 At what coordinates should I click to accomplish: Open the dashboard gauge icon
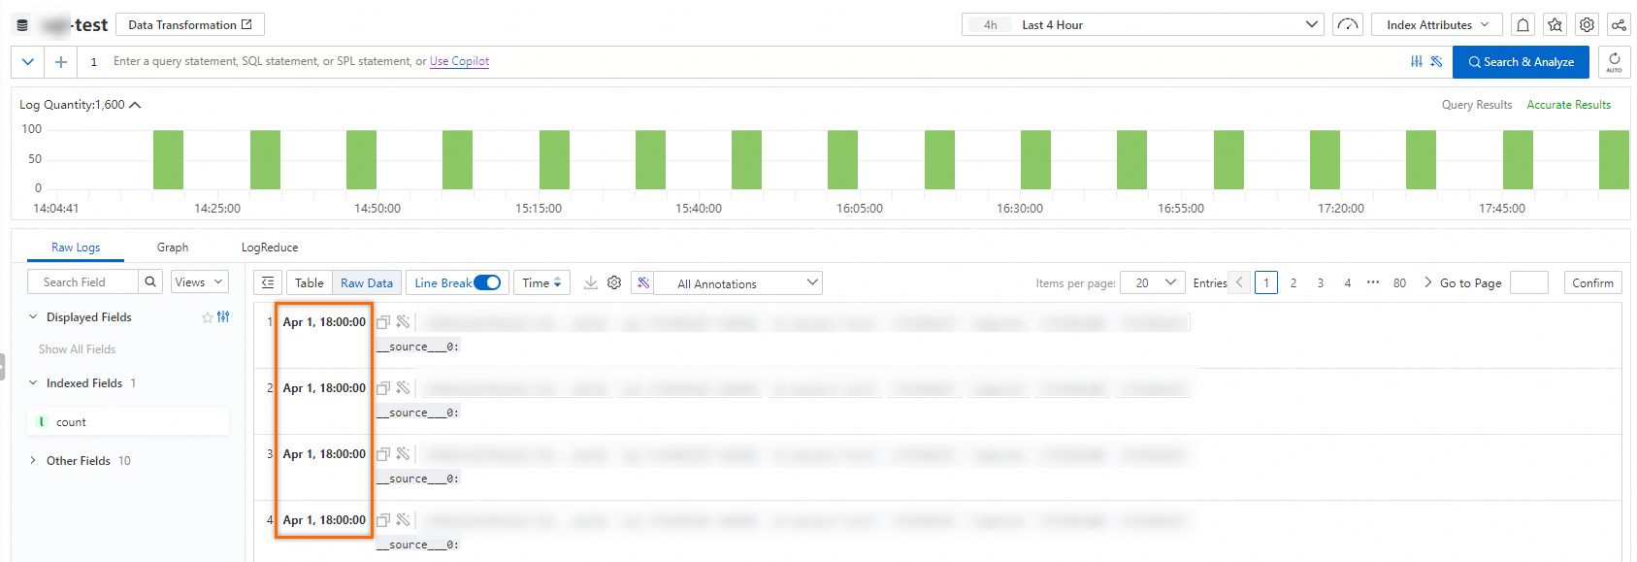pos(1348,25)
